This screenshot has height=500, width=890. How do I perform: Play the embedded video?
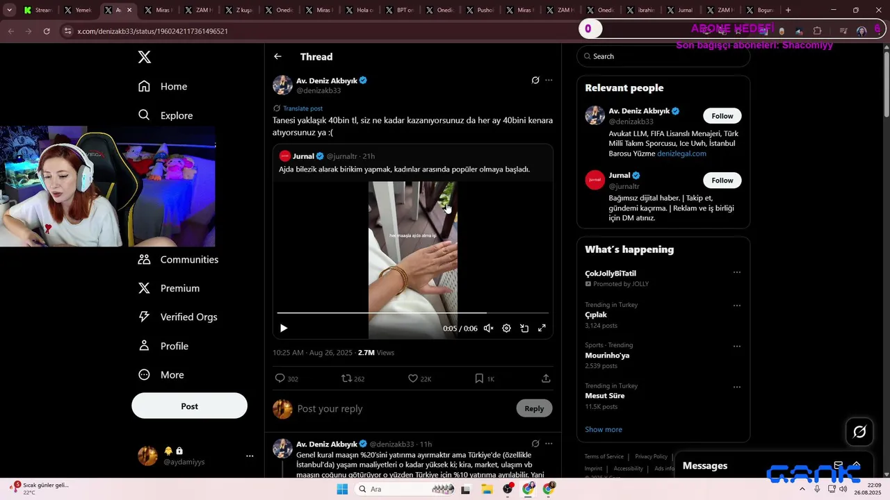tap(284, 328)
